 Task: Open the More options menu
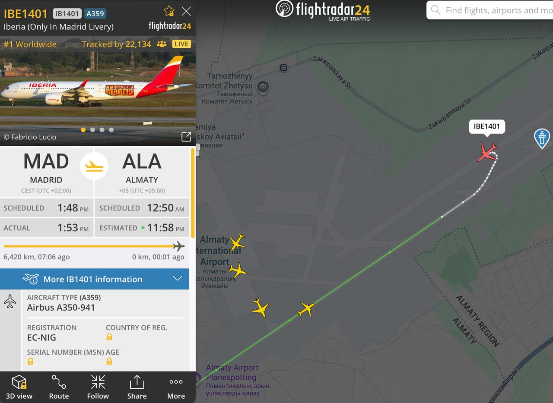pyautogui.click(x=176, y=387)
